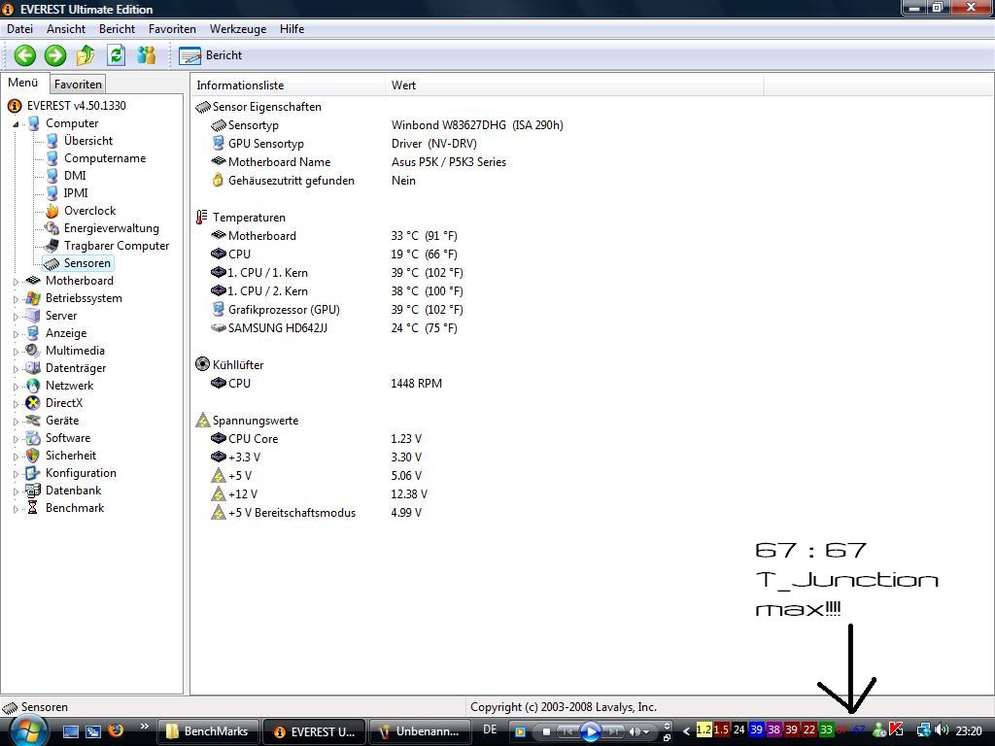Click the Overclock flame icon
The image size is (995, 746).
click(x=52, y=211)
